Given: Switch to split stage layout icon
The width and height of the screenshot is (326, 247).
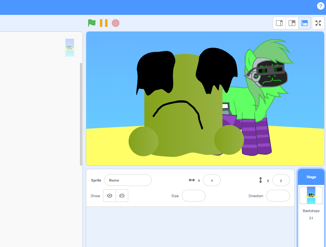Looking at the screenshot, I should coord(292,23).
